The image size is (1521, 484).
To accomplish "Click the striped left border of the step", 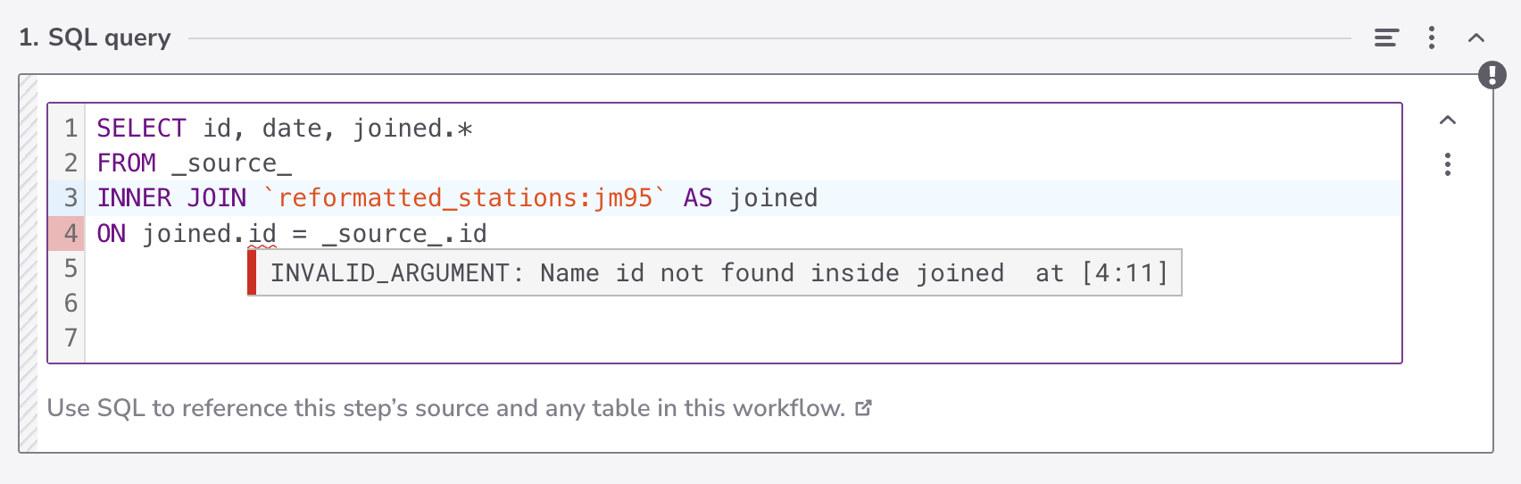I will [x=29, y=268].
